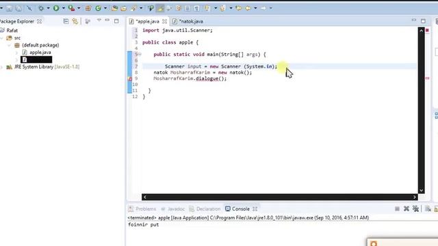
Task: Expand JRE System Library node
Action: coord(2,67)
